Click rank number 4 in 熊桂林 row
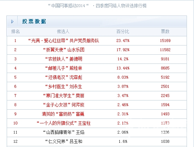Screen dimensions: 194x147 click(x=15, y=68)
